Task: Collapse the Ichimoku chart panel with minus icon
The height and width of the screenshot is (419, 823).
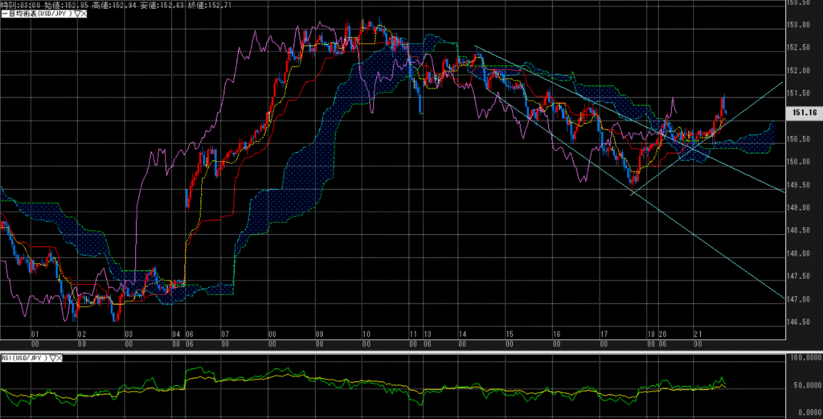Action: tap(3, 14)
